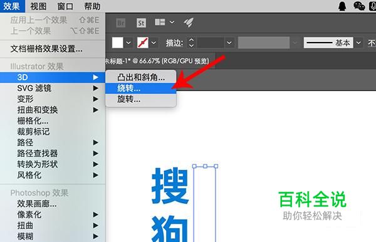Click the selected rectangle's top center handle
Screen dimensions: 376x242
(x=205, y=166)
